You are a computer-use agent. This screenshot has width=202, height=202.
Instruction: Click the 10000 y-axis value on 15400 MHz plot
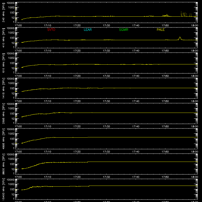[x=11, y=180]
